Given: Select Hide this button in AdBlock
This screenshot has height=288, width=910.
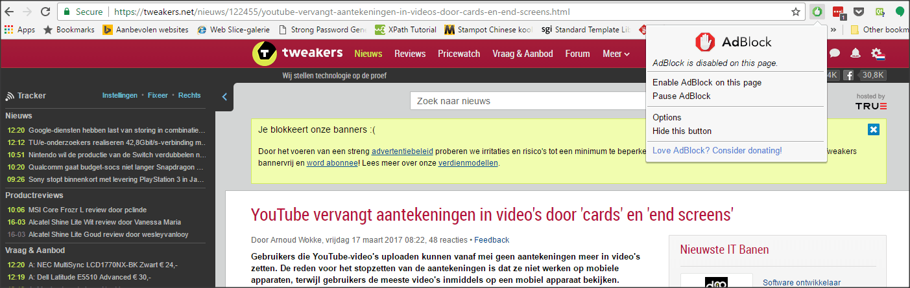Looking at the screenshot, I should (682, 131).
